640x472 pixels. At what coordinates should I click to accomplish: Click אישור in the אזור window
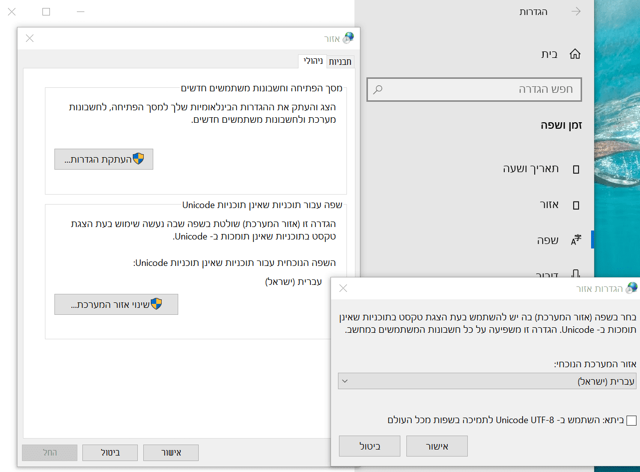point(171,453)
